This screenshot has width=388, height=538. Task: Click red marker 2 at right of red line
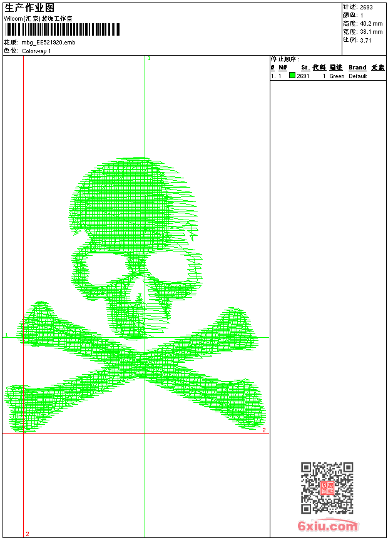tap(263, 430)
